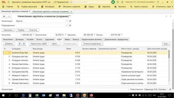
Task: Click Сметно-штатный отдел cell
Action: tap(131, 76)
